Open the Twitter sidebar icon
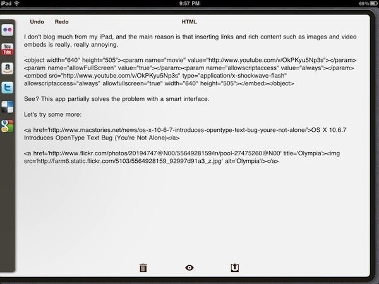The width and height of the screenshot is (379, 284). tap(8, 88)
